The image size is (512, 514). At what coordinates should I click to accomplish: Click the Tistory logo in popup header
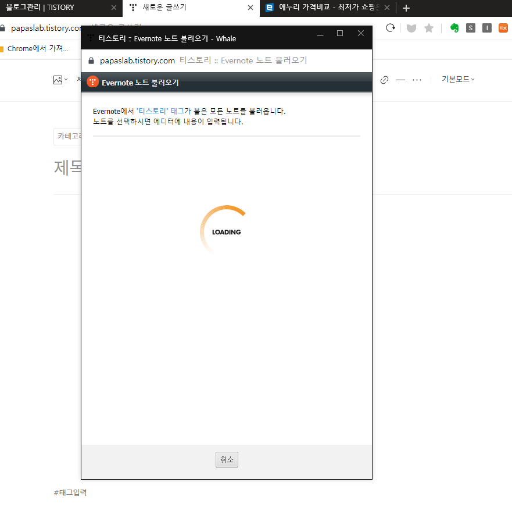93,82
